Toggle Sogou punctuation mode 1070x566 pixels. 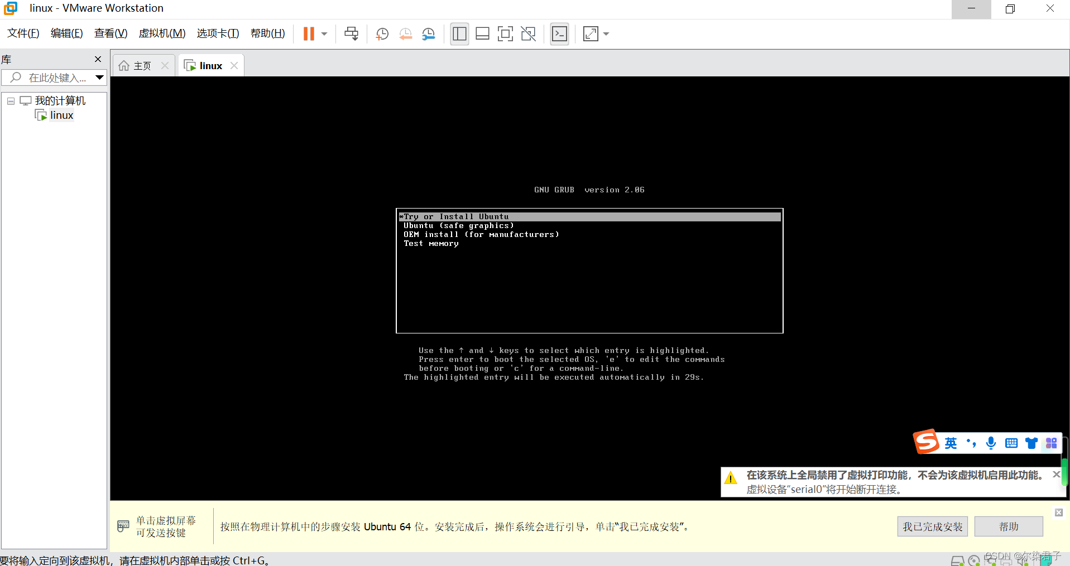971,443
